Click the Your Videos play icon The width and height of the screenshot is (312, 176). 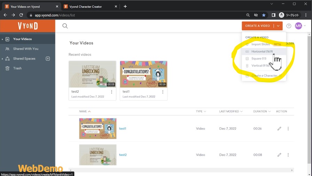coord(7,39)
